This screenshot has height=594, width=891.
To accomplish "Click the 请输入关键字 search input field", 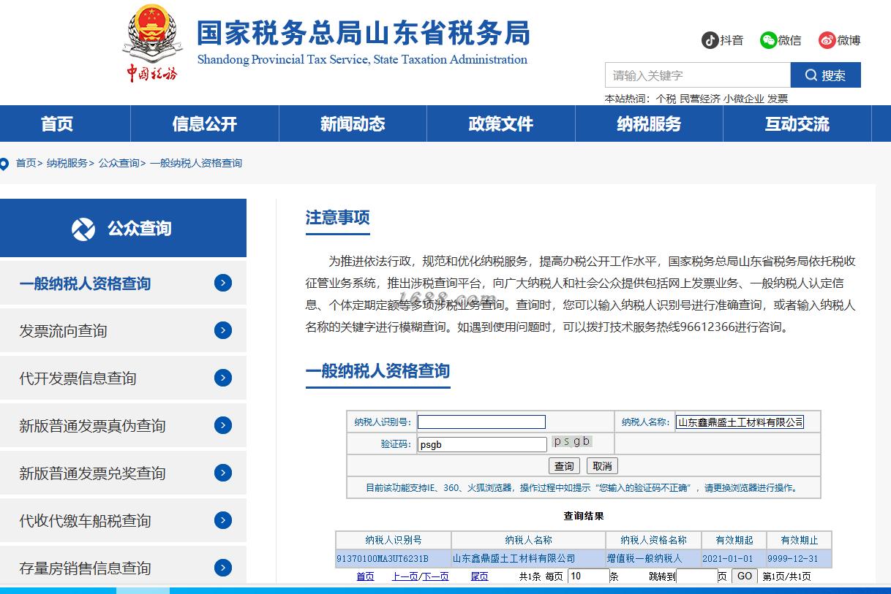I will click(698, 75).
